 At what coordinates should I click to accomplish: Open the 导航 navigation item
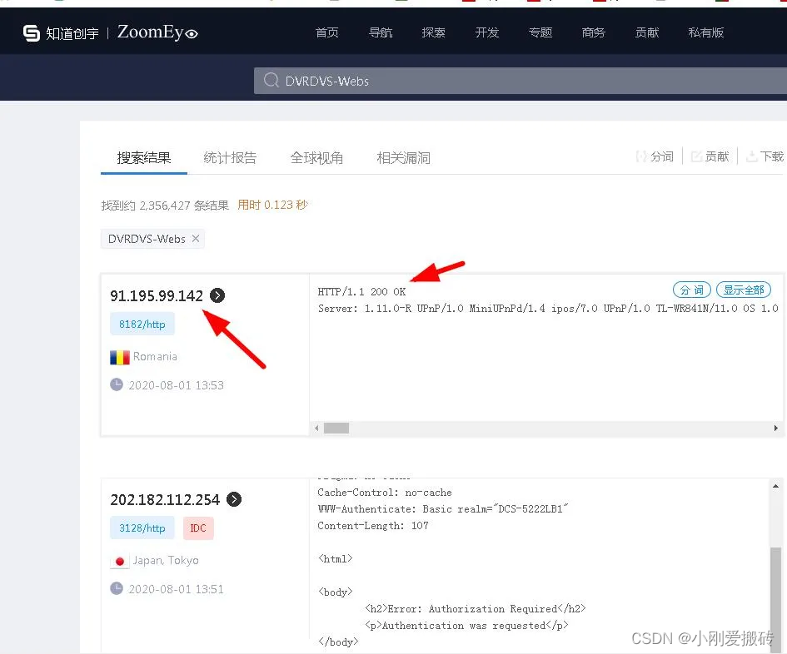(381, 32)
